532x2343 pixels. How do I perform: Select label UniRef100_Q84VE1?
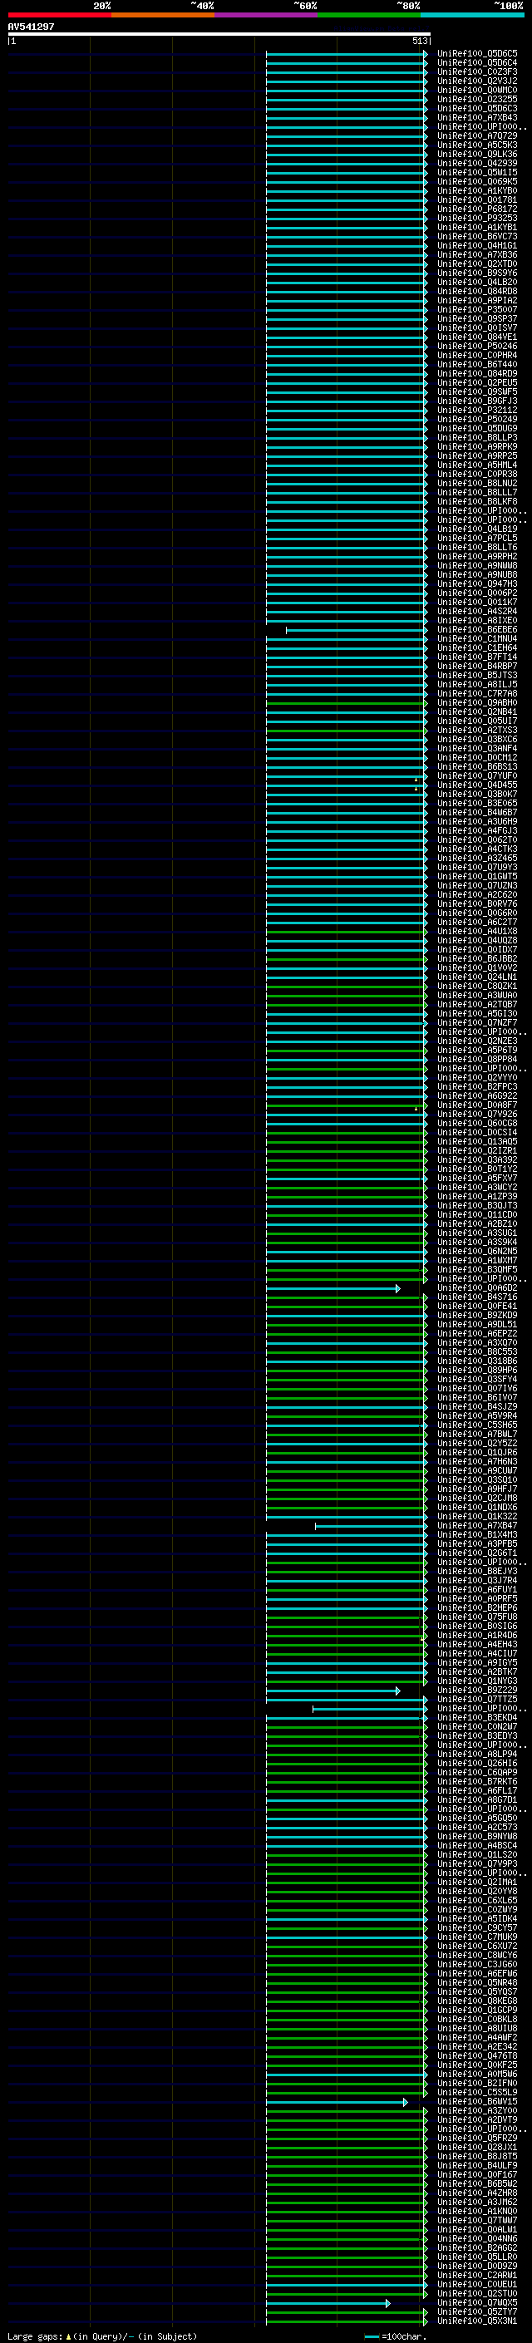coord(476,337)
